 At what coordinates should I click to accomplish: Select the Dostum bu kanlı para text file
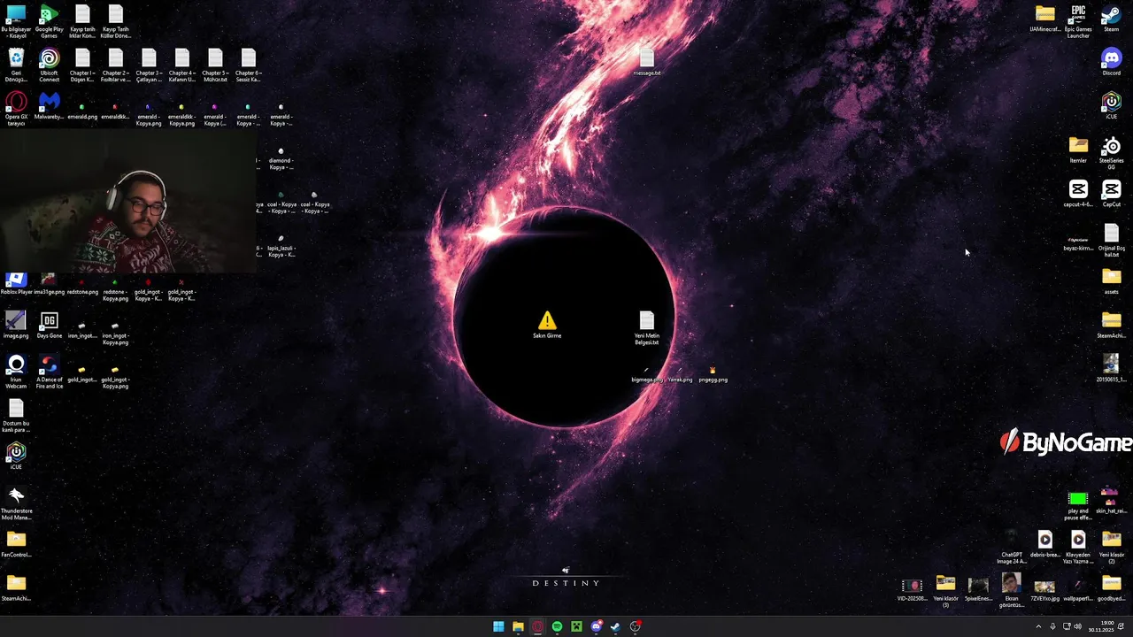point(16,416)
